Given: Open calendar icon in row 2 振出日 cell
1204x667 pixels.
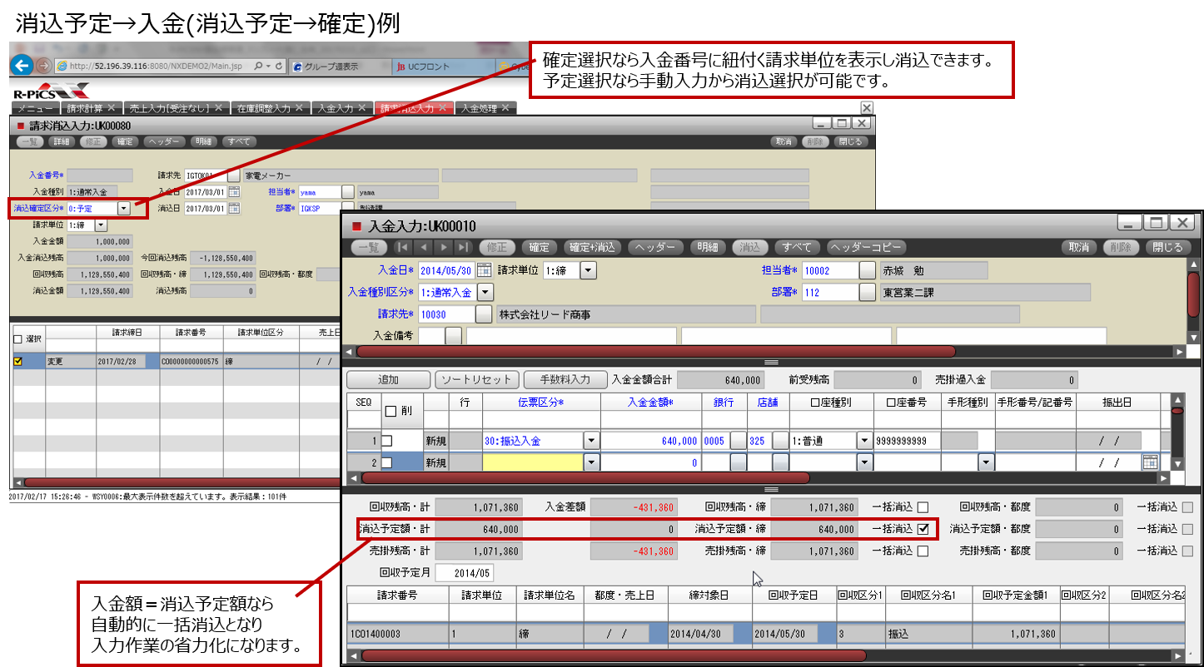Looking at the screenshot, I should (1151, 462).
